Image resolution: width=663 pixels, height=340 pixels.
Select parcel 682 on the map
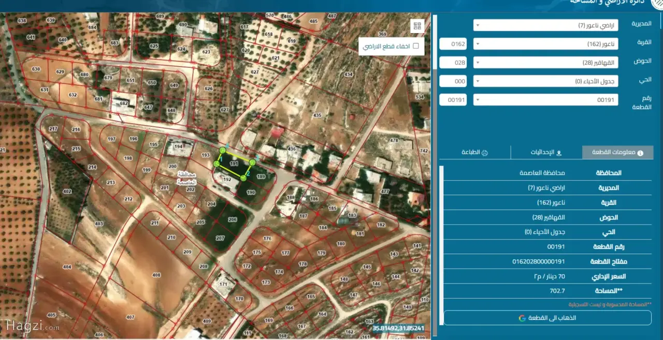124,104
